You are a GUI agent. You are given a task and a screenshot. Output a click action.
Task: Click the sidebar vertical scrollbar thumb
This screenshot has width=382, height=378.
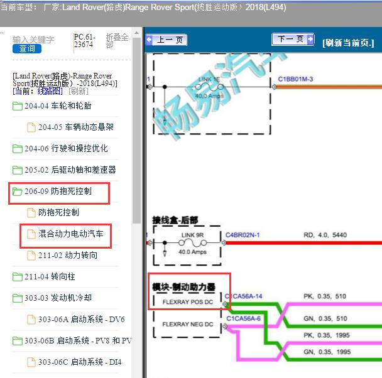point(136,130)
